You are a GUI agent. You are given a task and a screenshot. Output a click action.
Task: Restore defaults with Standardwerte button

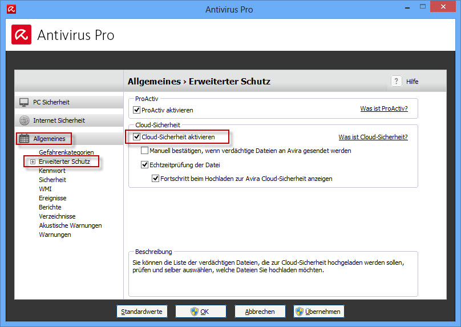(141, 312)
